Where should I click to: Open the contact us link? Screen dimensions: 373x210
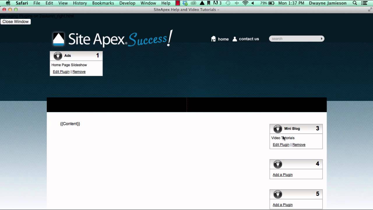tap(249, 39)
